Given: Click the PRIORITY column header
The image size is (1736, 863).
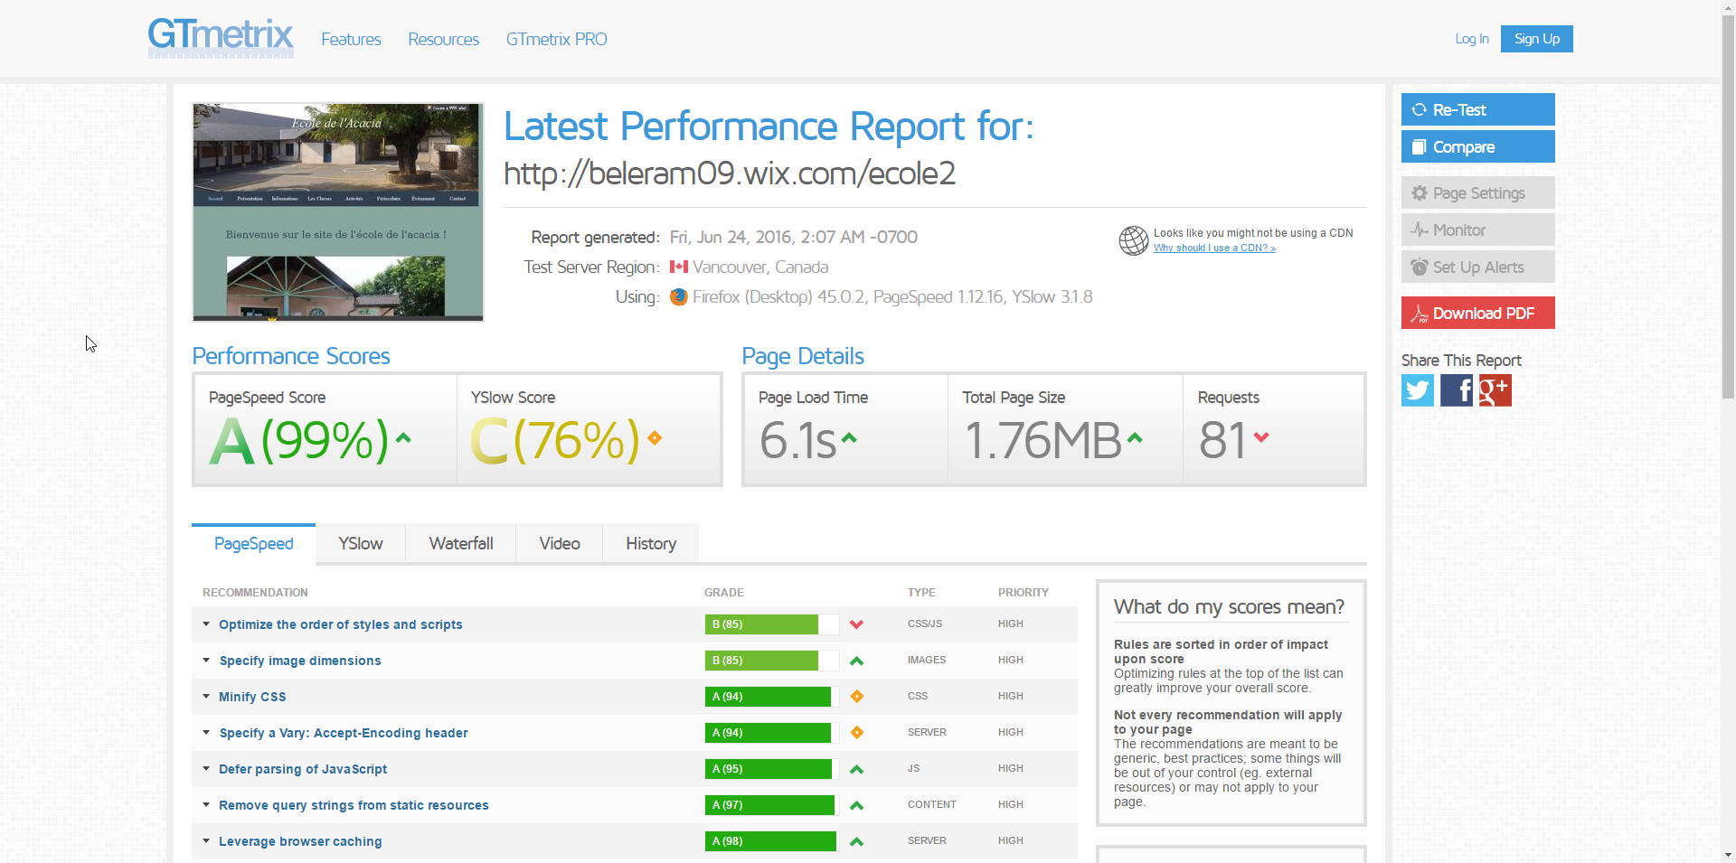Looking at the screenshot, I should point(1024,593).
